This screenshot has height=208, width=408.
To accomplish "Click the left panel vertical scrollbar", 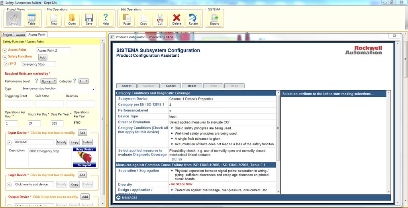I will coord(102,119).
